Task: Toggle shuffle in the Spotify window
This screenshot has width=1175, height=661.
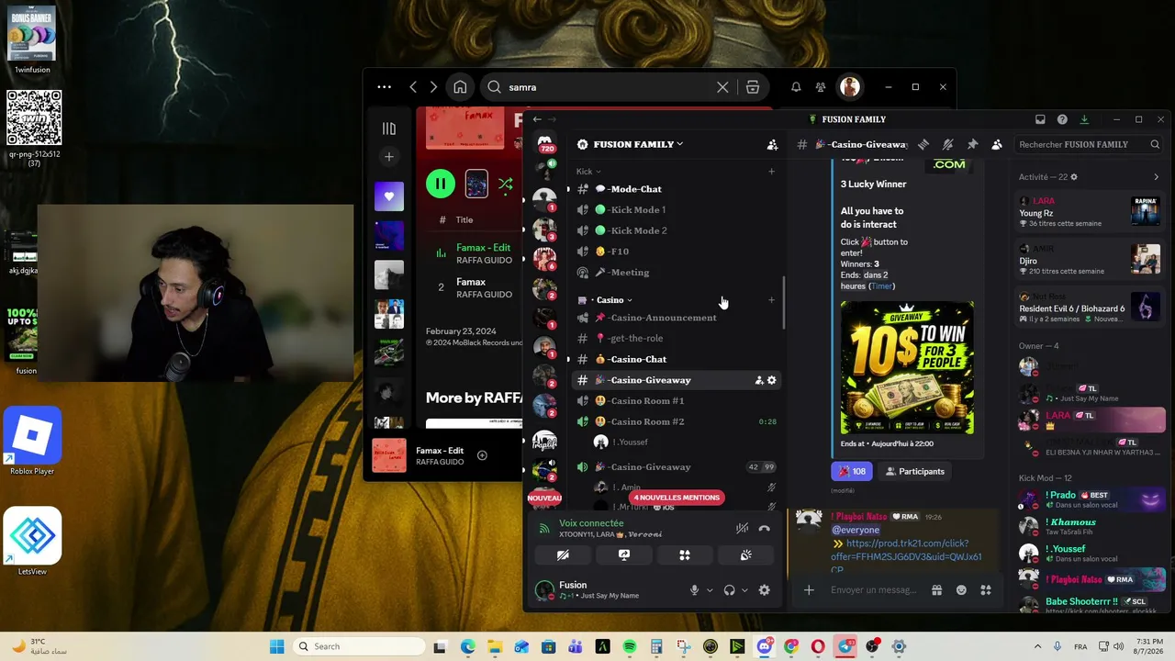Action: click(505, 185)
